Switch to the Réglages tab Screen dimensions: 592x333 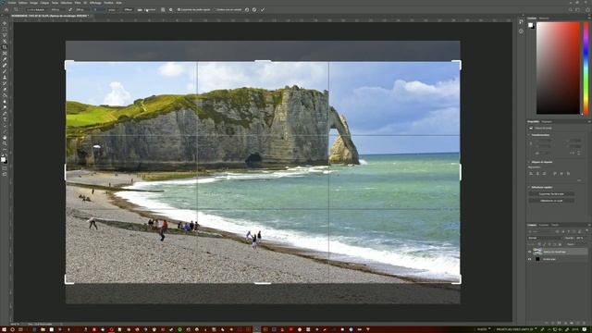(x=547, y=121)
